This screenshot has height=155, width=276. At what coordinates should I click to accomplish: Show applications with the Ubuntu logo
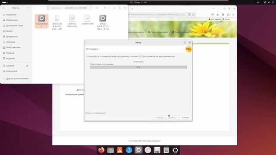[x=176, y=150]
